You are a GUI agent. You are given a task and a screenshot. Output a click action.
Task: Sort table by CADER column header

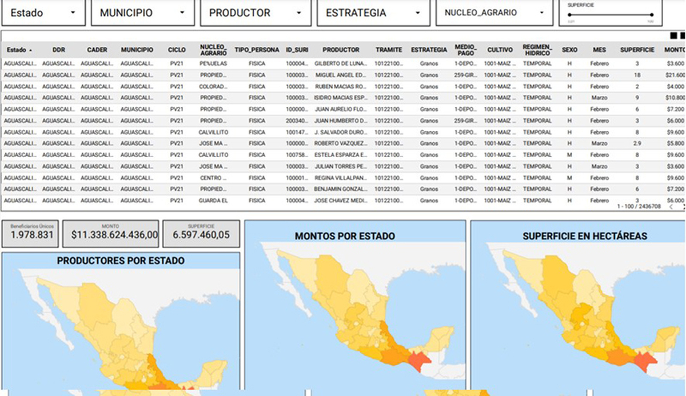97,50
